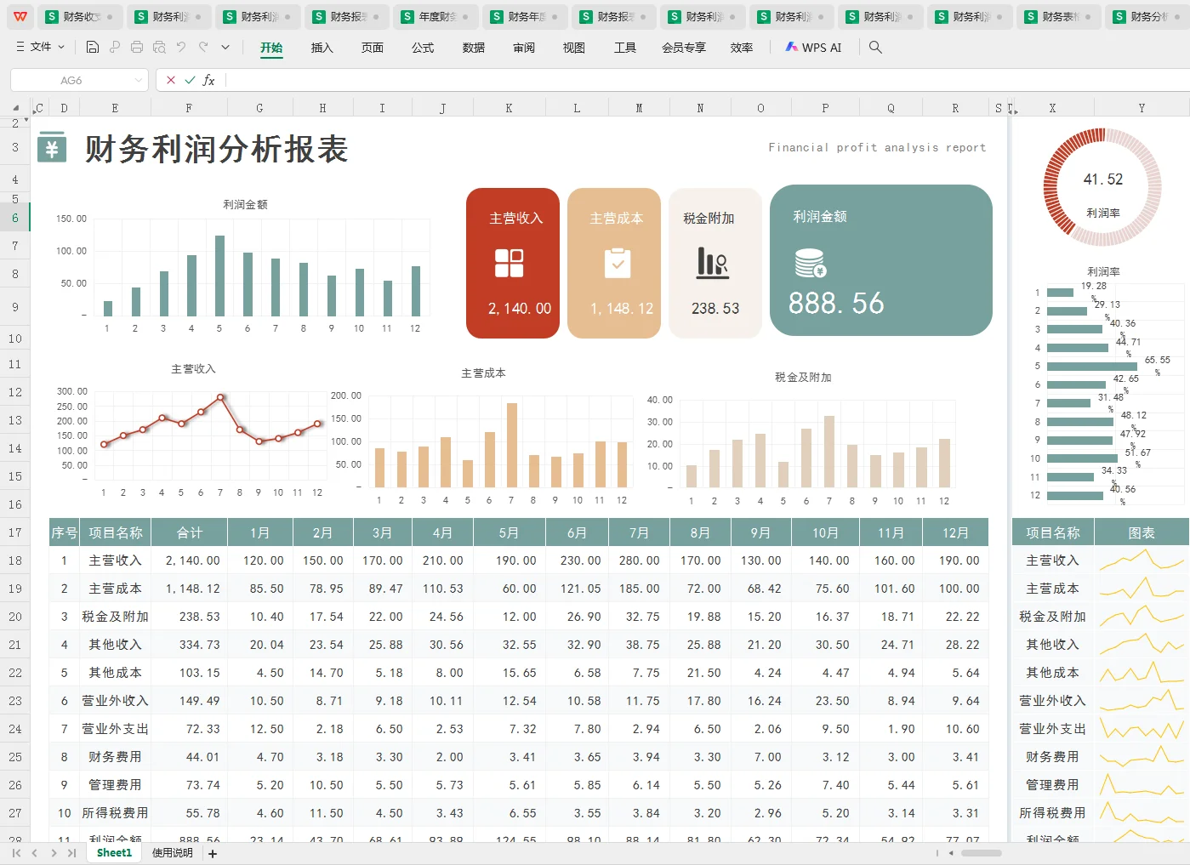Viewport: 1190px width, 865px height.
Task: Open the 使用说明 sheet tab
Action: pyautogui.click(x=171, y=852)
